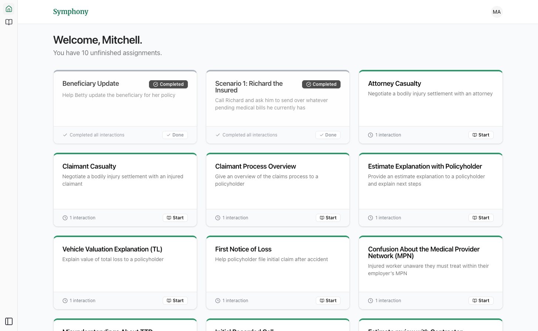Click the Completed badge on Beneficiary Update

(168, 84)
